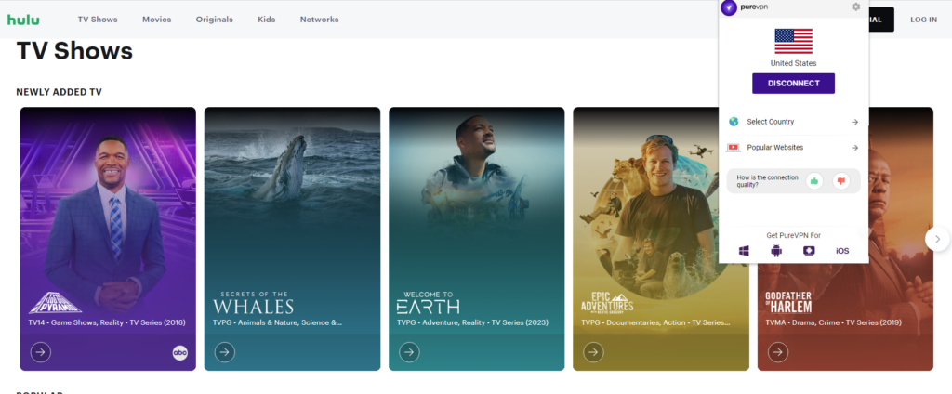Get PureVPN for Android icon
This screenshot has height=394, width=952.
click(776, 251)
